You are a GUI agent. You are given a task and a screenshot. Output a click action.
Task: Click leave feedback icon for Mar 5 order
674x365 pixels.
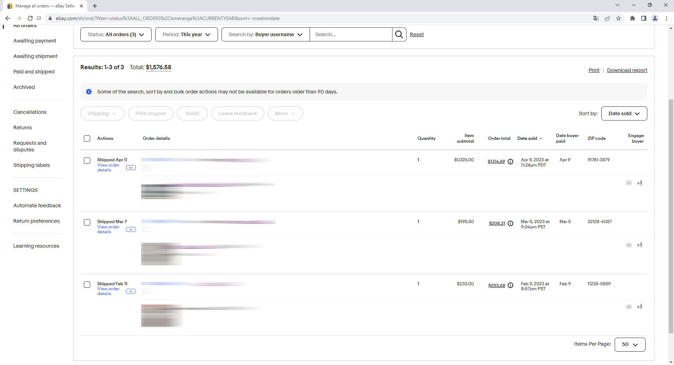click(x=640, y=245)
